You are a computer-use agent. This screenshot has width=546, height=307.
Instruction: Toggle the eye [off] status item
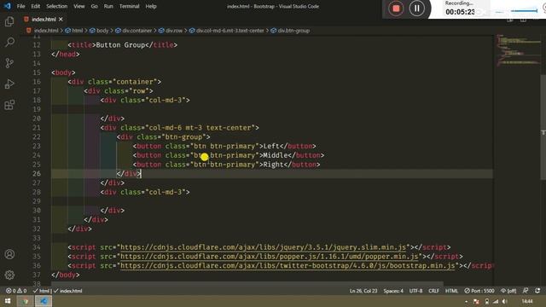click(508, 291)
